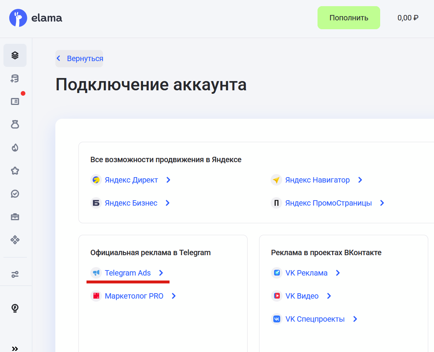Click the VK Спецпроекты VK logo icon
This screenshot has height=352, width=434.
pyautogui.click(x=276, y=319)
